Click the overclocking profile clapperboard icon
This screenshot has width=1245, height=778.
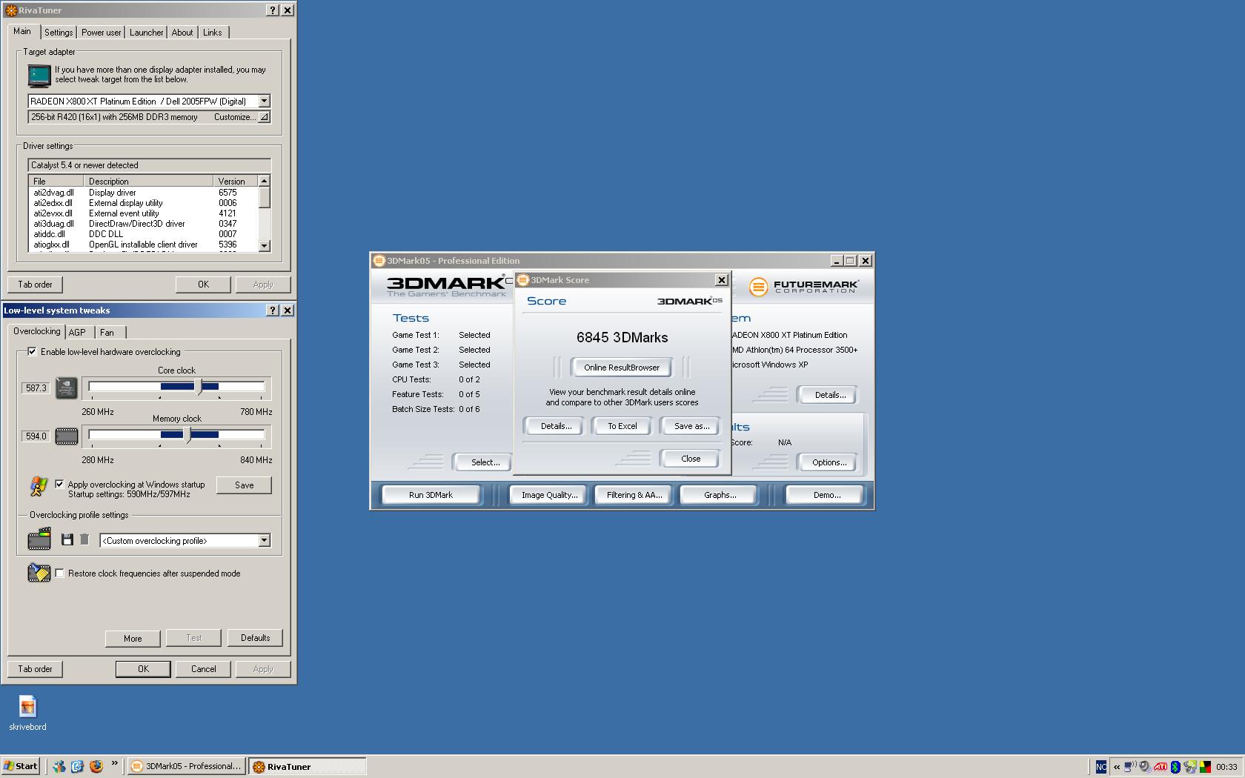coord(39,539)
